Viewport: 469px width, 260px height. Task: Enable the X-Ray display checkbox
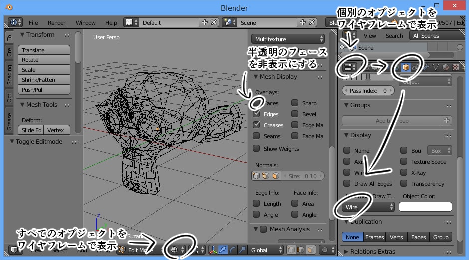[x=404, y=172]
